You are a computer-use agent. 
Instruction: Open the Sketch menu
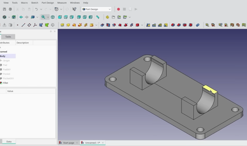[35, 2]
